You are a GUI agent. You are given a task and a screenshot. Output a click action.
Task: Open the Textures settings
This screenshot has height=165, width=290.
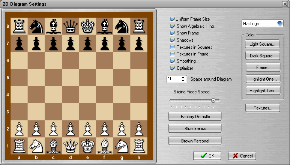(263, 108)
